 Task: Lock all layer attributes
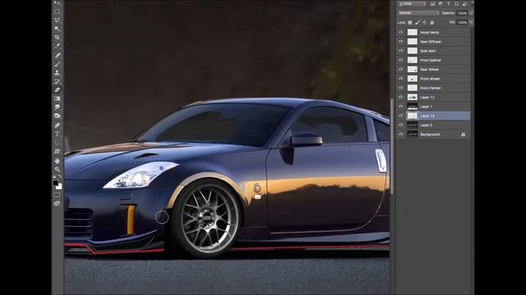point(432,22)
